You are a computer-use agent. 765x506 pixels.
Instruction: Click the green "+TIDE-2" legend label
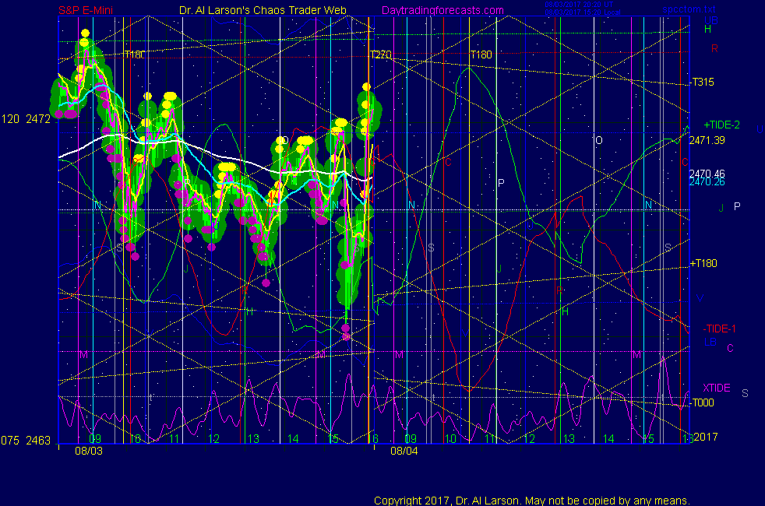pyautogui.click(x=721, y=125)
